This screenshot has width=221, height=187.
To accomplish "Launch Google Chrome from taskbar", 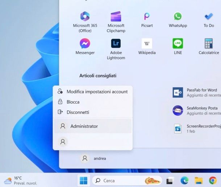I will pyautogui.click(x=213, y=180).
